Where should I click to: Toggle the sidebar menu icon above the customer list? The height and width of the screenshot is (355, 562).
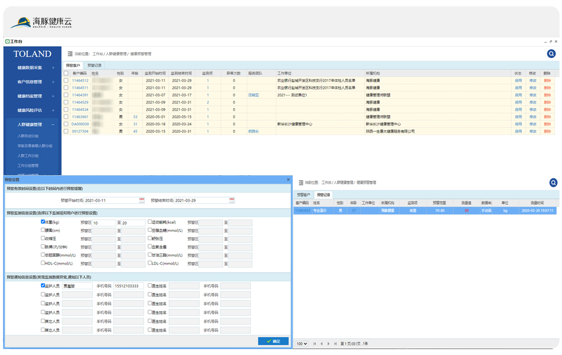coord(70,54)
